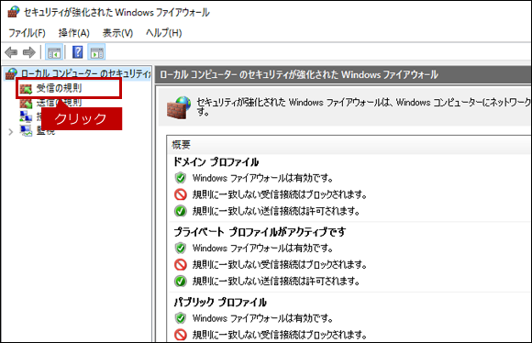Click the right pane title header bar
532x343 pixels.
tap(343, 74)
